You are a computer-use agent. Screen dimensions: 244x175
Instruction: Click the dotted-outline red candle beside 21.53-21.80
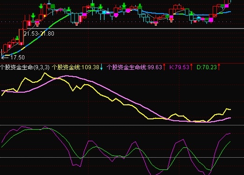point(21,37)
